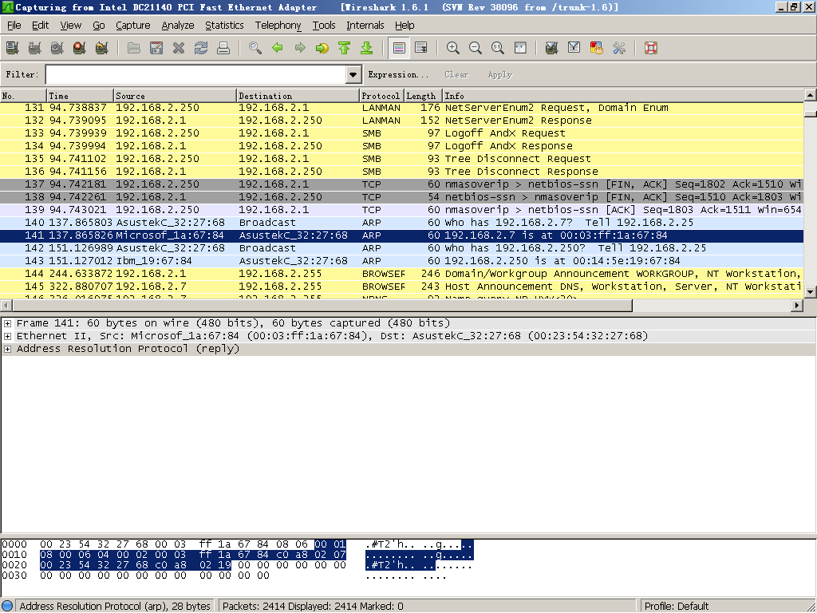
Task: Zoom in on packet text
Action: click(453, 49)
